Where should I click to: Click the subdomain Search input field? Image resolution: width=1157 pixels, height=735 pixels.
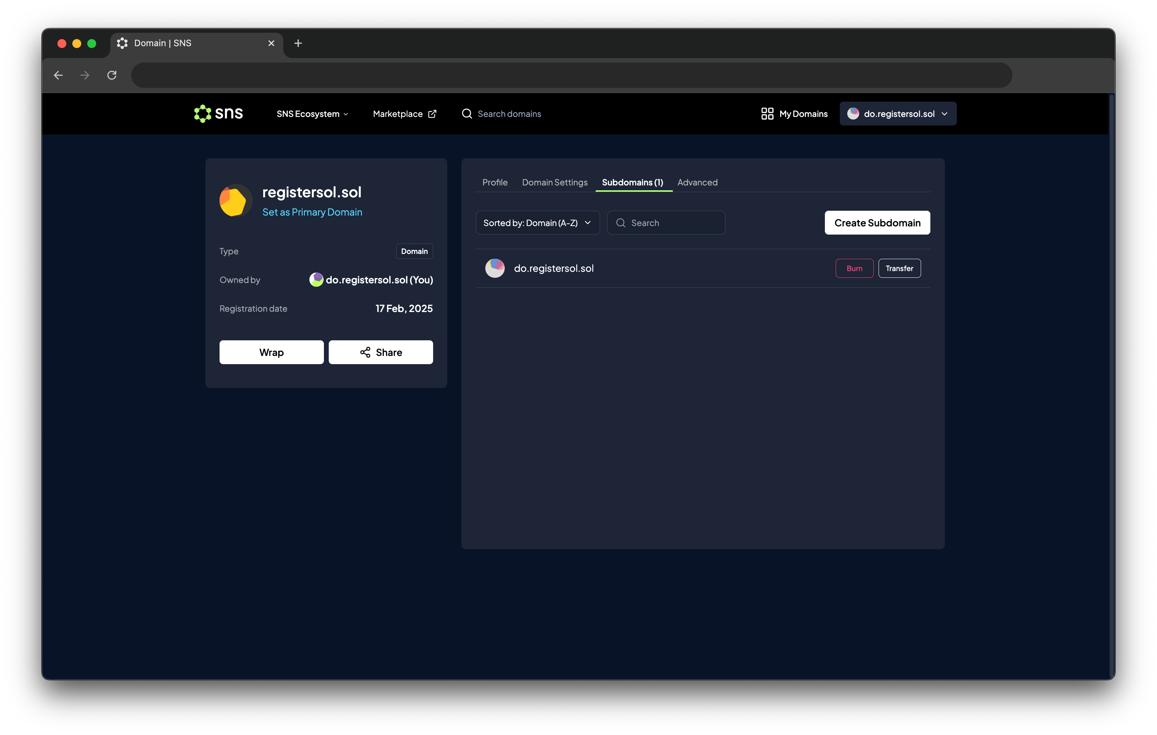673,223
